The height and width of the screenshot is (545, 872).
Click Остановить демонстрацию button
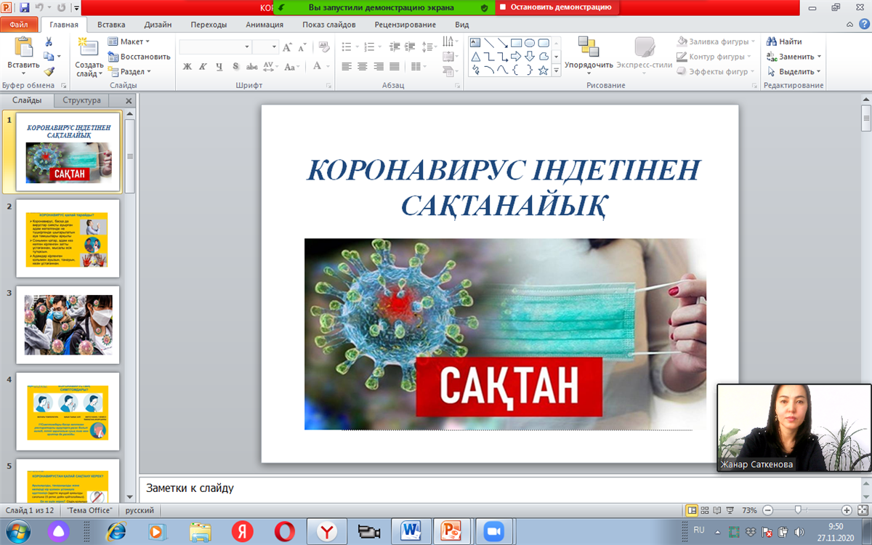tap(556, 7)
